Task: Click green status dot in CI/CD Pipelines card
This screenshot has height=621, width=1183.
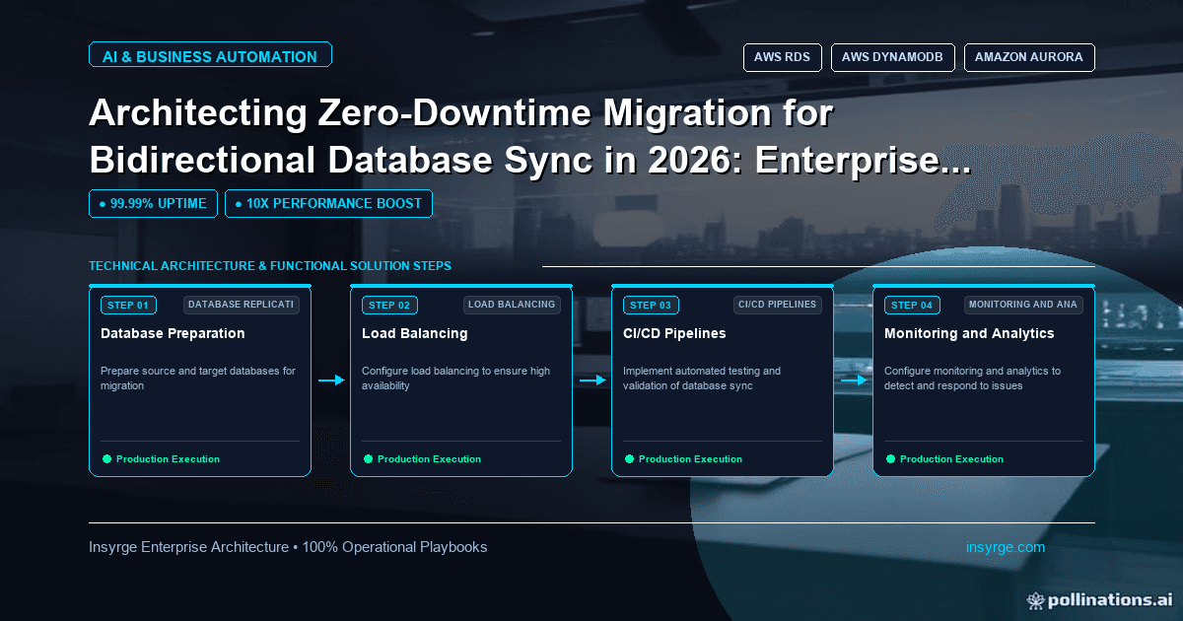Action: 629,458
